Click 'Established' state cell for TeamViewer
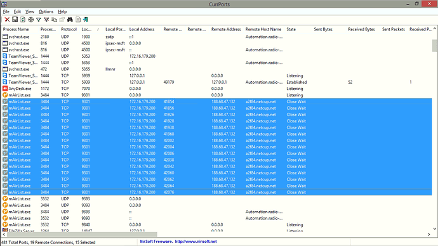This screenshot has height=246, width=438. pyautogui.click(x=296, y=82)
